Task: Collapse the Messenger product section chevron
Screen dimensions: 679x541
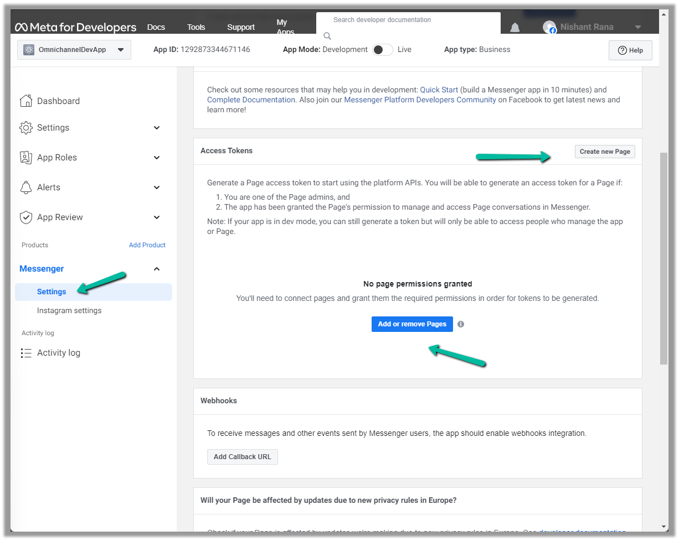Action: coord(157,269)
